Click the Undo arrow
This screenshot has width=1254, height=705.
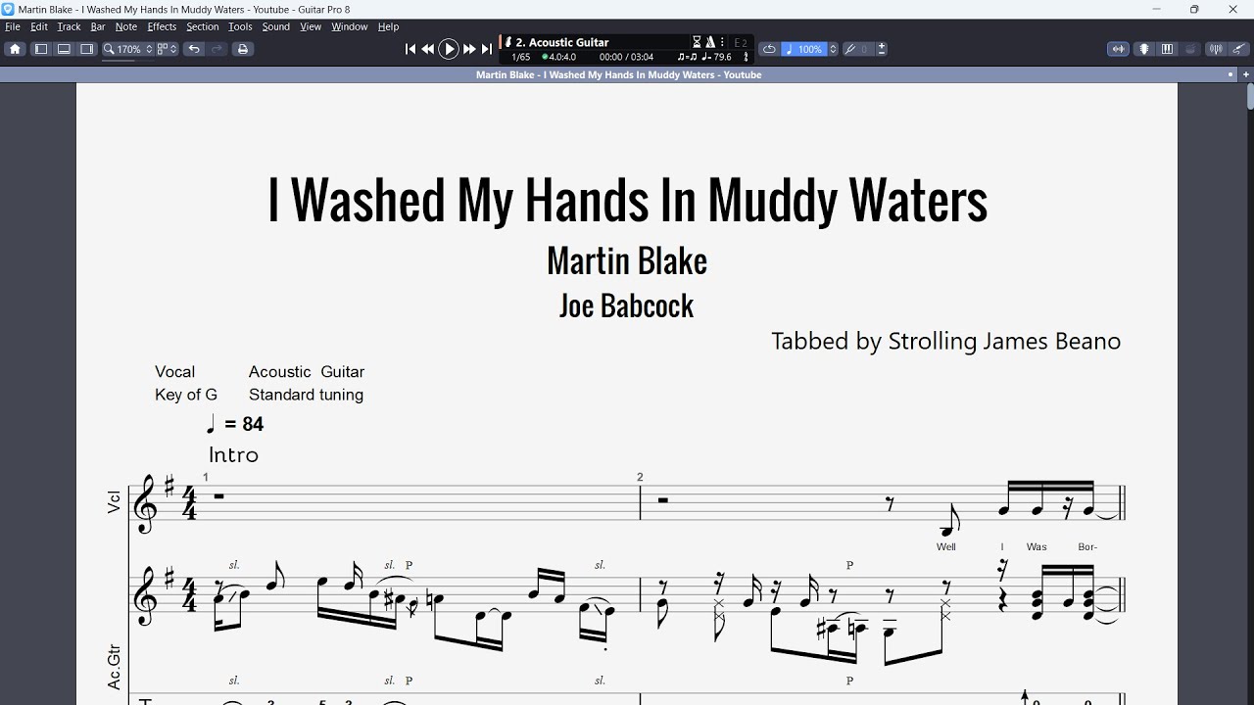[x=194, y=49]
